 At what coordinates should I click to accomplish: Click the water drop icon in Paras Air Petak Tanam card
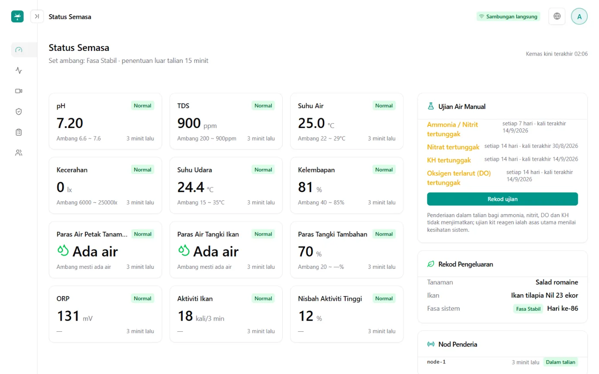[x=63, y=251]
